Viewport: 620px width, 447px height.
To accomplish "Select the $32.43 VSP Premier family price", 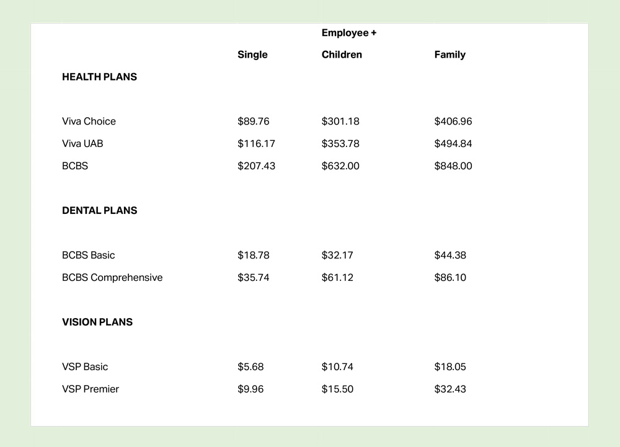I will 450,389.
